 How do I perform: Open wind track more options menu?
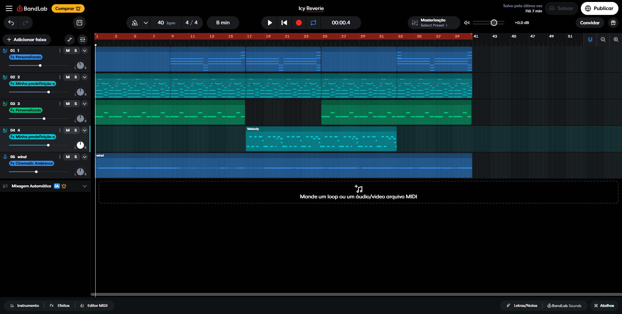[60, 157]
